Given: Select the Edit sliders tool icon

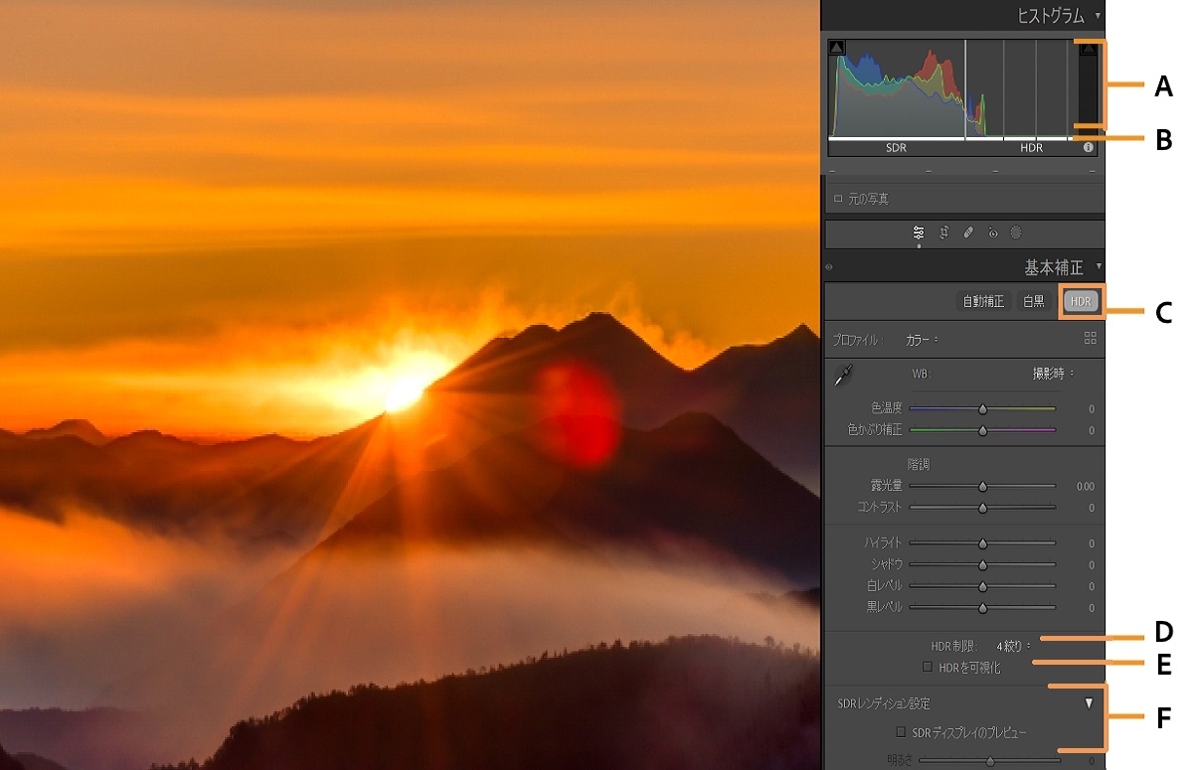Looking at the screenshot, I should (919, 232).
